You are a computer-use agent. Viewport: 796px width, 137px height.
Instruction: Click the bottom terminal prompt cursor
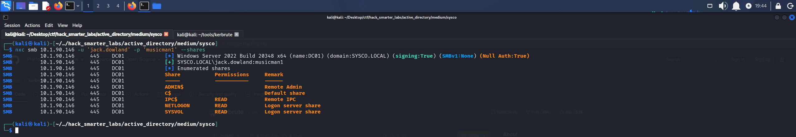pyautogui.click(x=17, y=130)
